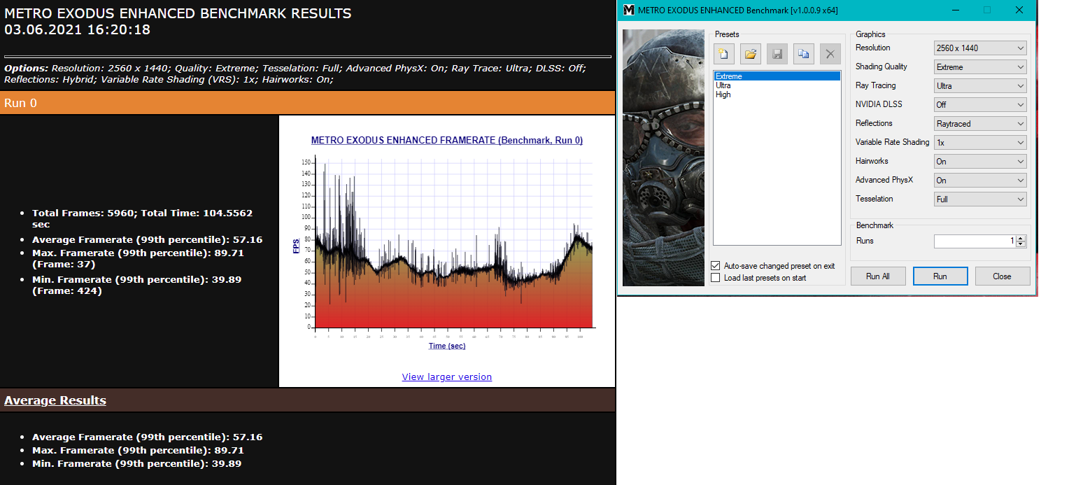Click the Runs number input field
Screen dimensions: 1069x485
(x=975, y=241)
